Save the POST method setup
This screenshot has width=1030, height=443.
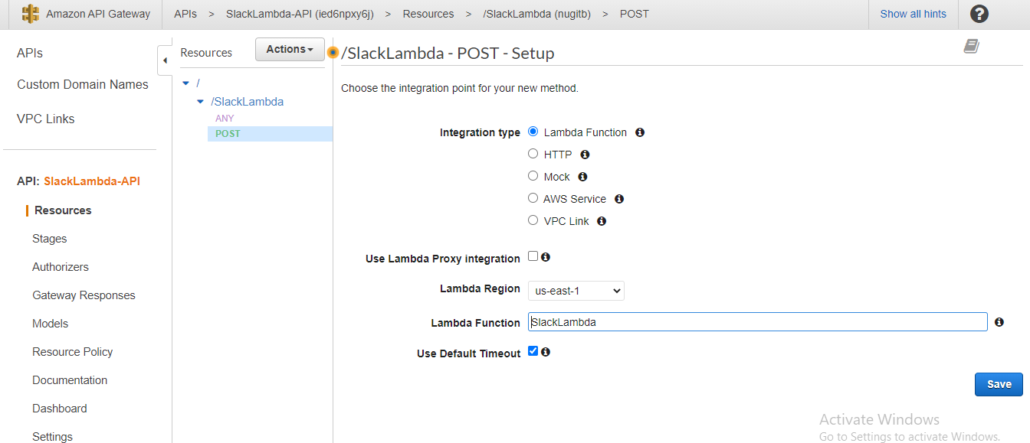coord(999,384)
